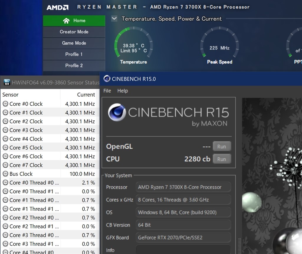Click the Core #2 Thread #1 sensor icon
302x254 pixels.
(5, 226)
